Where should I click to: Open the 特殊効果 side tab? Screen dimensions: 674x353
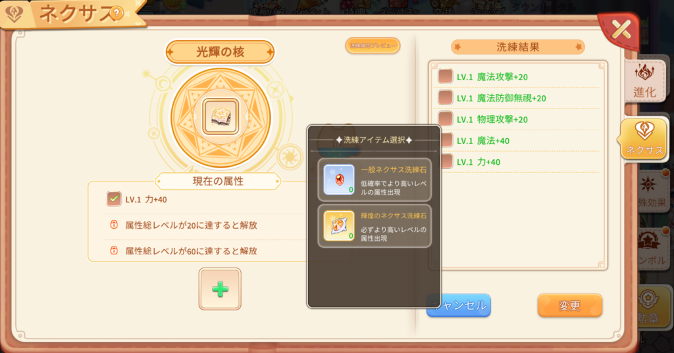(651, 193)
